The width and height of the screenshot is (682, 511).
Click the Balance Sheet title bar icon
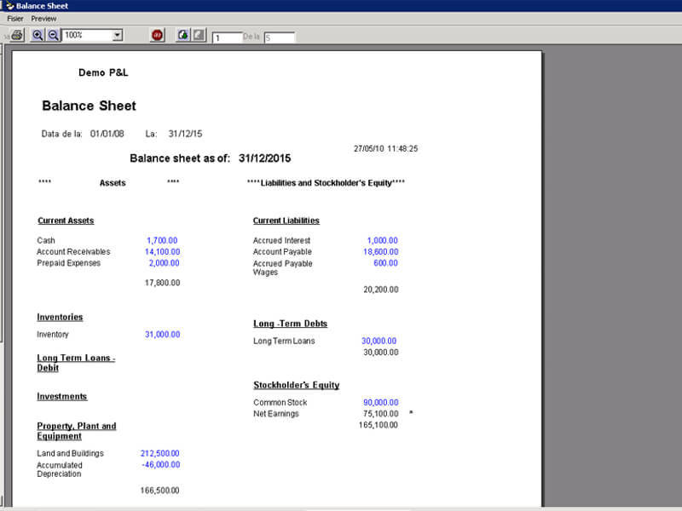pyautogui.click(x=10, y=6)
